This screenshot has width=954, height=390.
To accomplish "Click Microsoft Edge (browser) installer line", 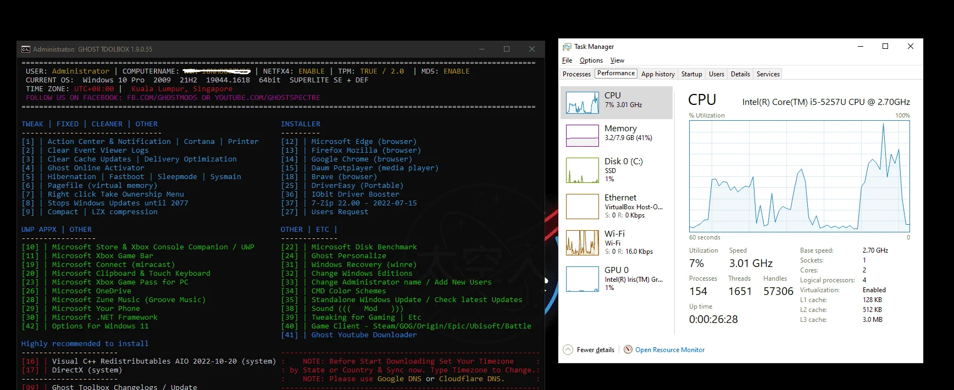I will click(x=349, y=141).
